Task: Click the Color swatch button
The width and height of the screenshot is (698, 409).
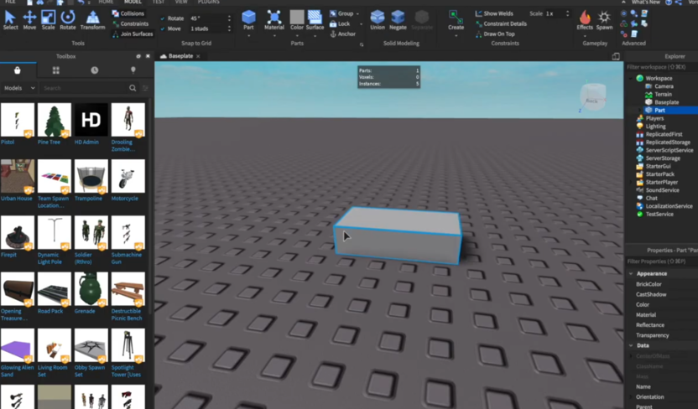Action: [x=297, y=20]
